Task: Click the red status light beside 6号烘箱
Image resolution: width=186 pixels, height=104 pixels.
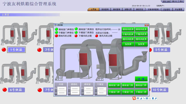Action: point(5,90)
